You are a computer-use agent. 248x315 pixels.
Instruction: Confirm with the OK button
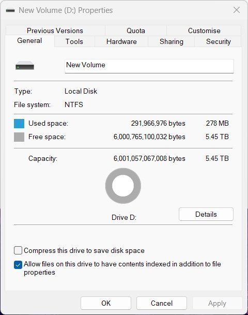pos(106,303)
